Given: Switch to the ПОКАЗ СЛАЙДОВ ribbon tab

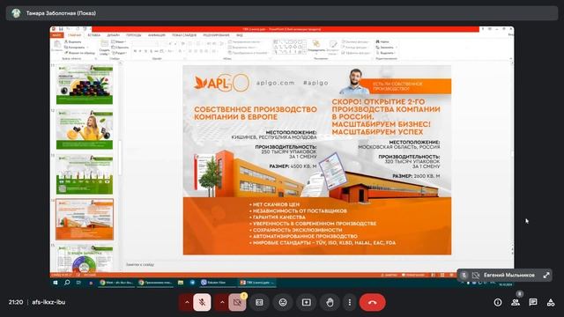Looking at the screenshot, I should (x=184, y=35).
